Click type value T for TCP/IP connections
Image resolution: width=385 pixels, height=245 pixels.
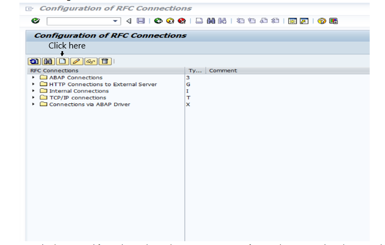[x=188, y=97]
